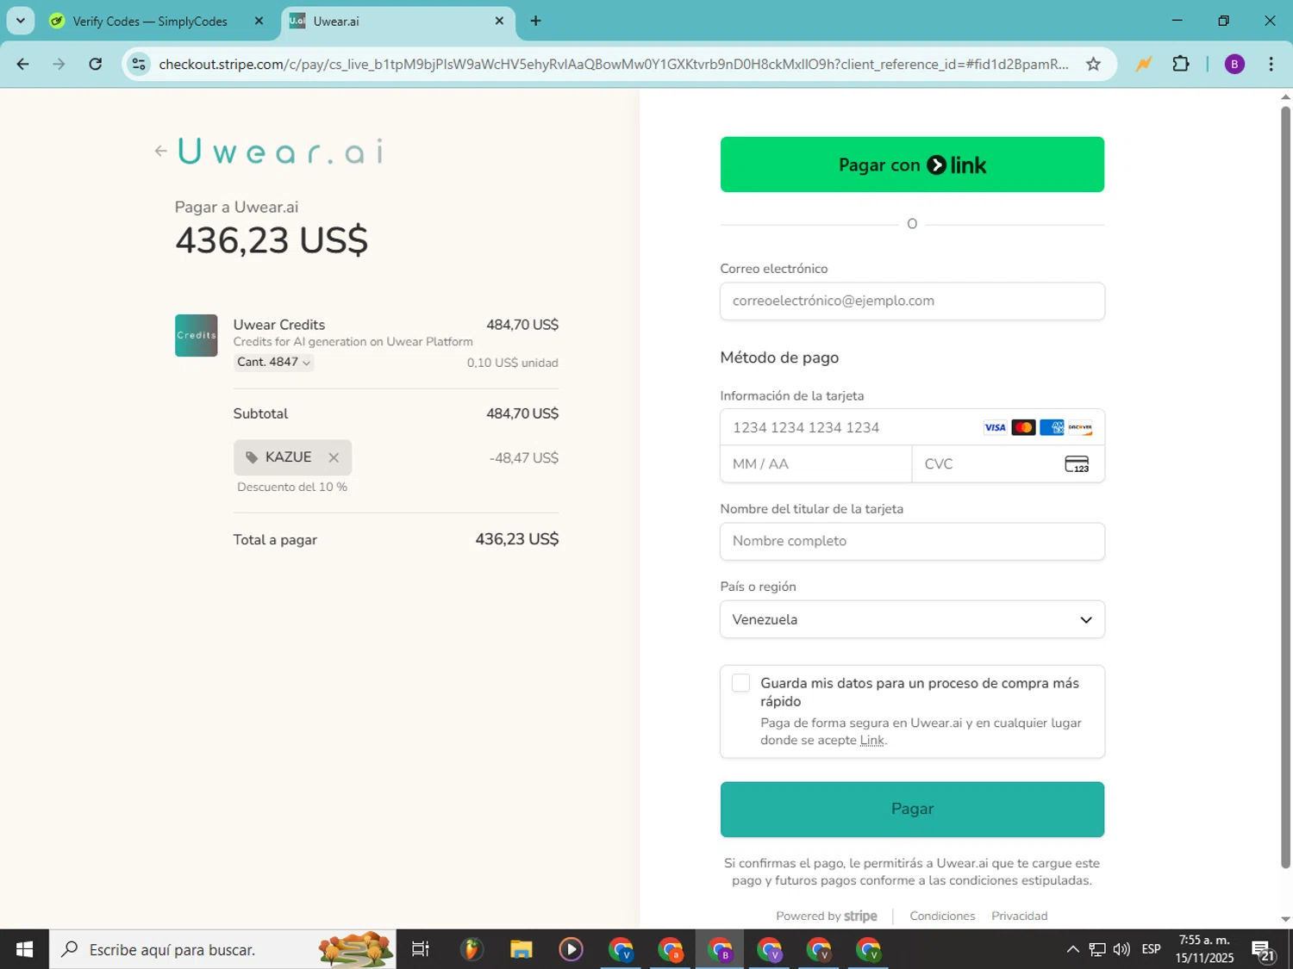Open File Explorer from the taskbar
The height and width of the screenshot is (969, 1293).
tap(521, 949)
